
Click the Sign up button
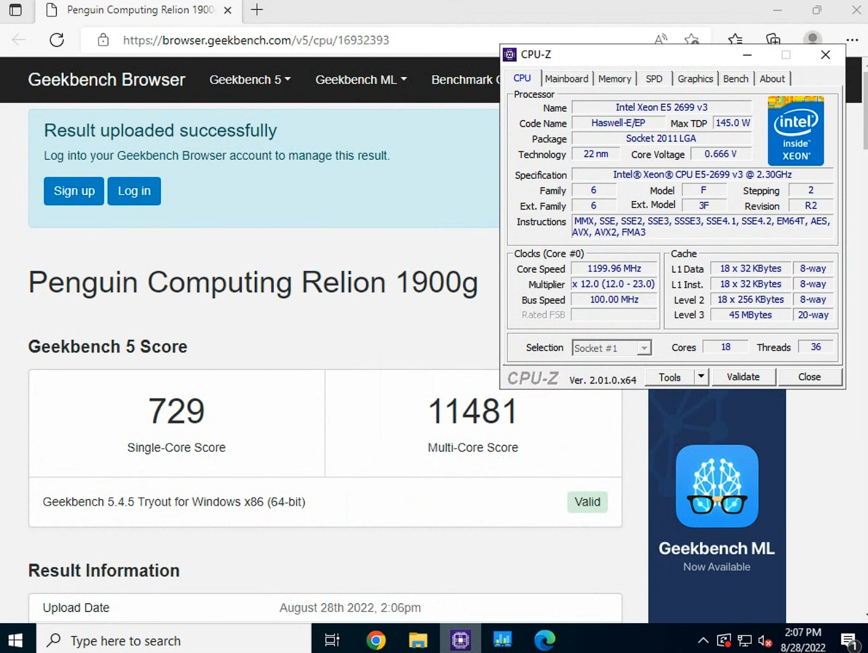tap(74, 191)
